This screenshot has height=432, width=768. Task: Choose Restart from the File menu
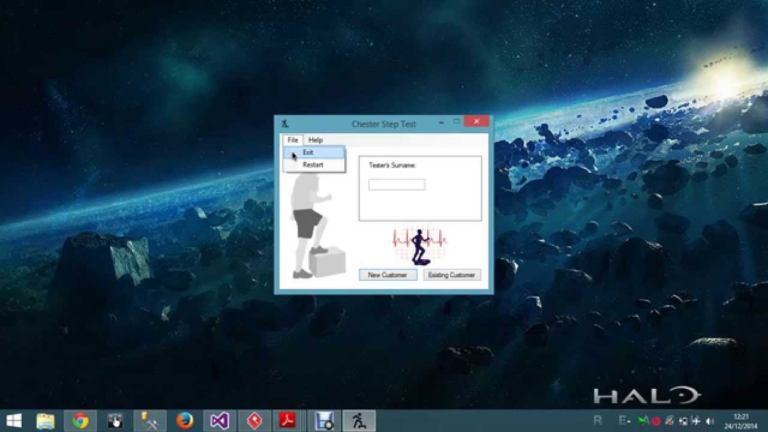click(314, 165)
